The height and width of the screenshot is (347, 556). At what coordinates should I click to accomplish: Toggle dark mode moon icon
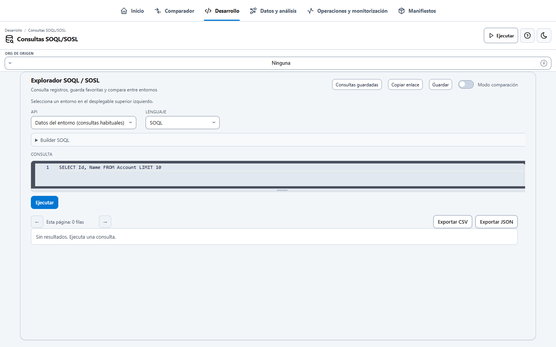(544, 35)
